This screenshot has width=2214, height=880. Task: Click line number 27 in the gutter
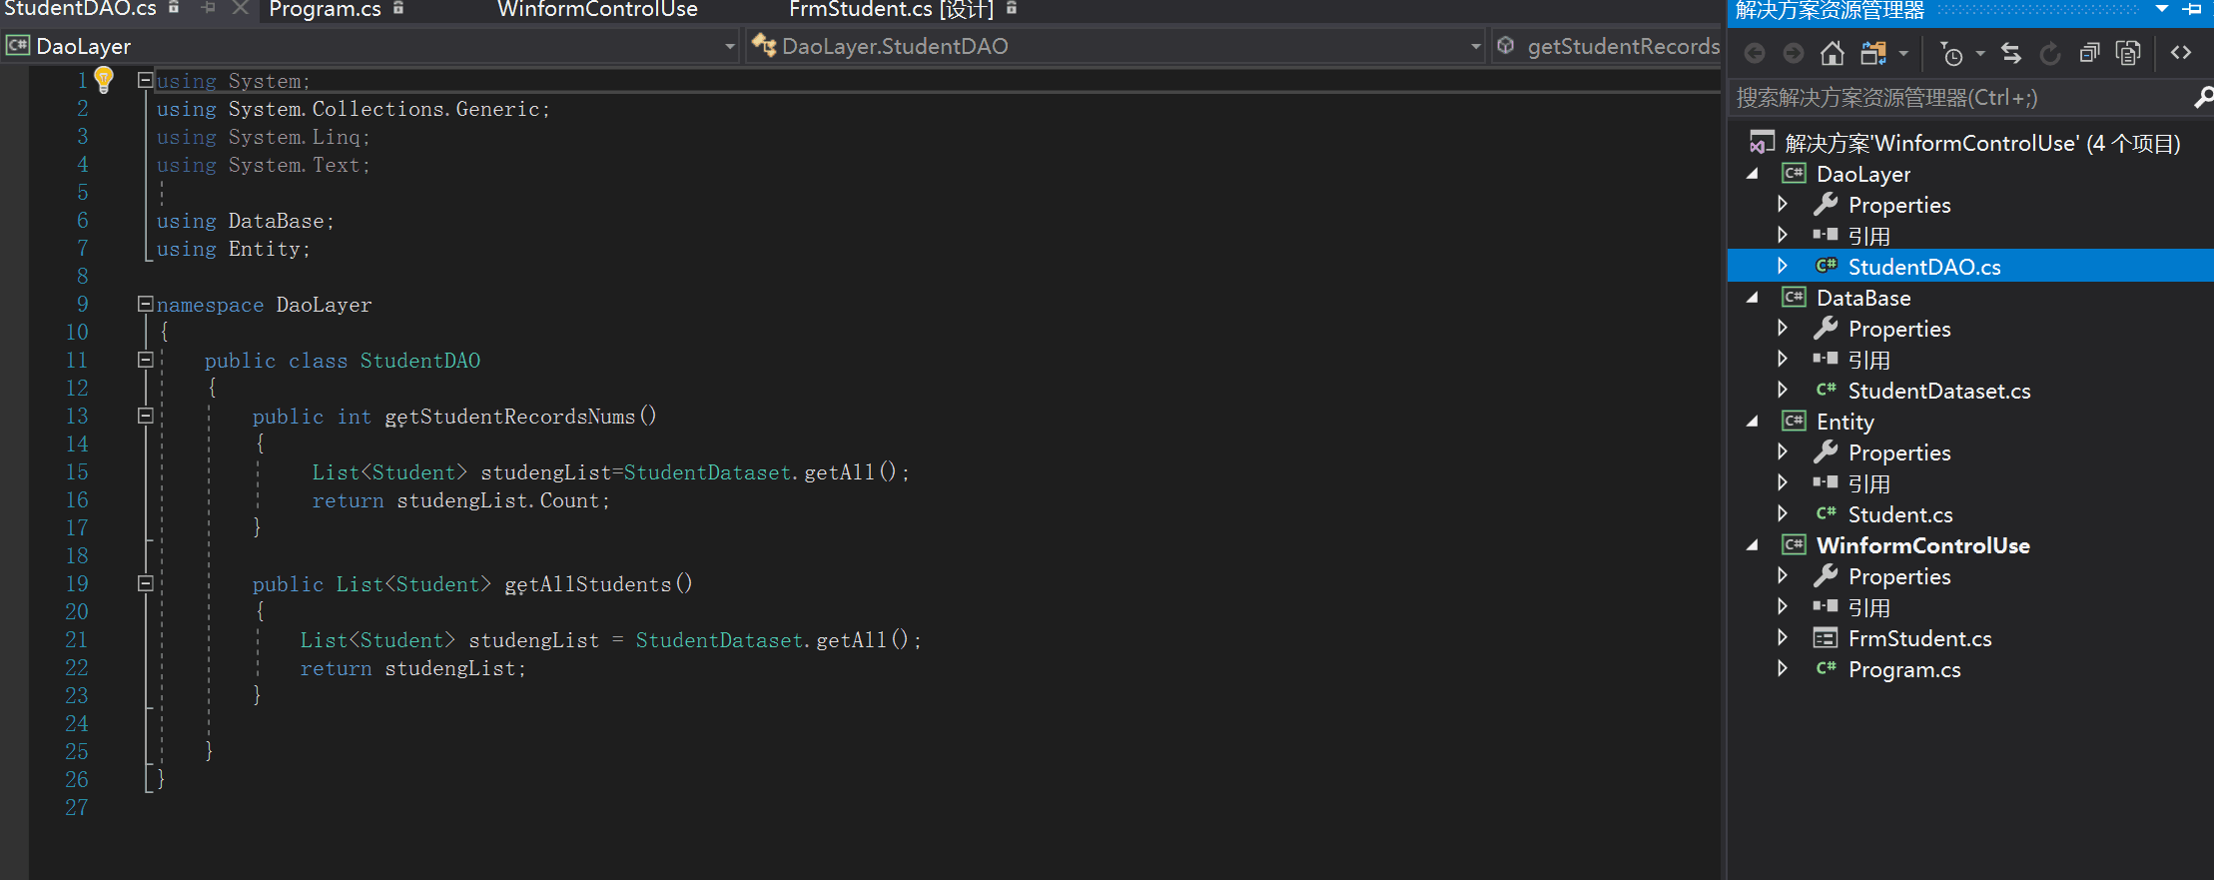tap(77, 807)
